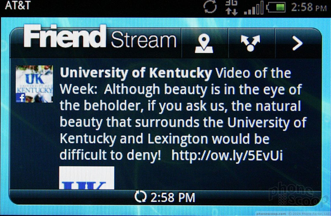
Task: Open the attached UK image preview
Action: (86, 178)
